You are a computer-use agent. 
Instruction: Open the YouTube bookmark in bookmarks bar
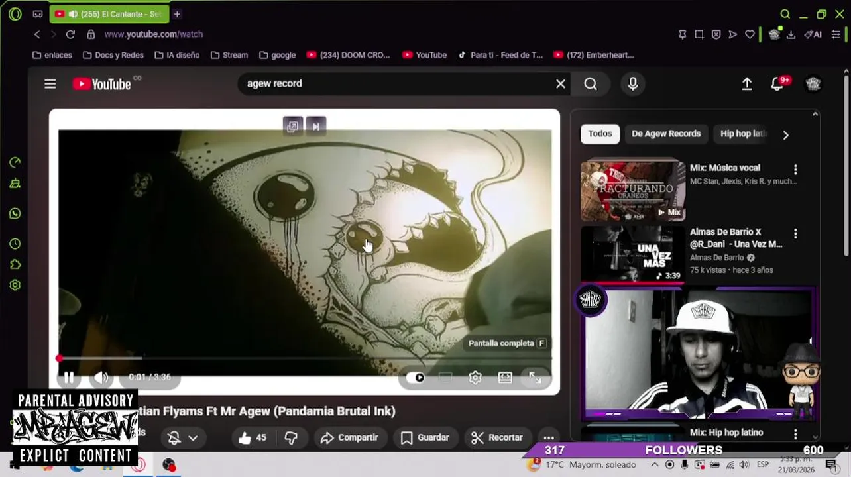point(424,55)
